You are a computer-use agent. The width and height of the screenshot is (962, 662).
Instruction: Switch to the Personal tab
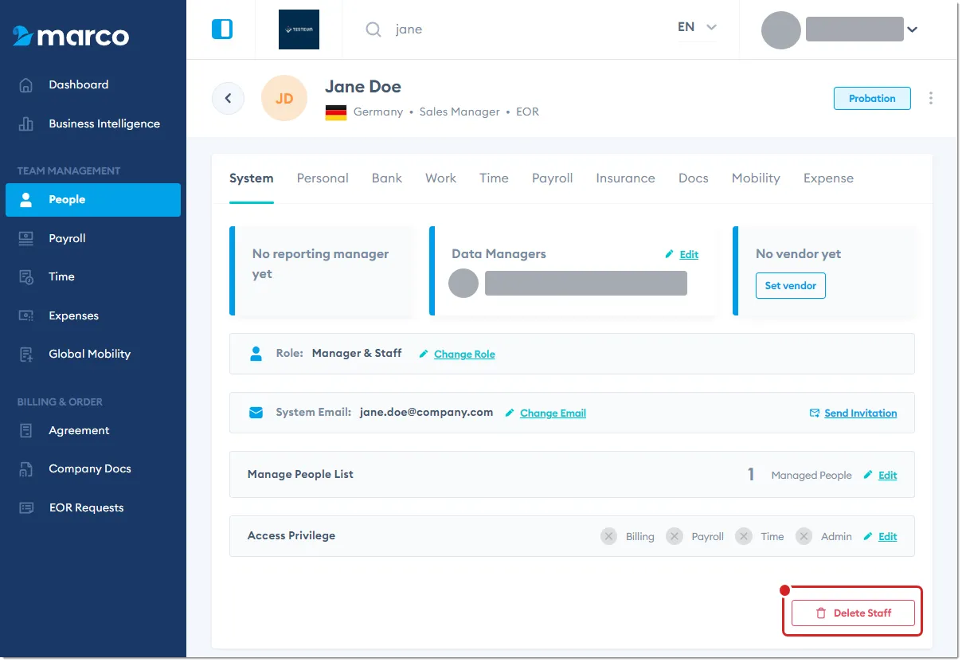click(x=323, y=178)
